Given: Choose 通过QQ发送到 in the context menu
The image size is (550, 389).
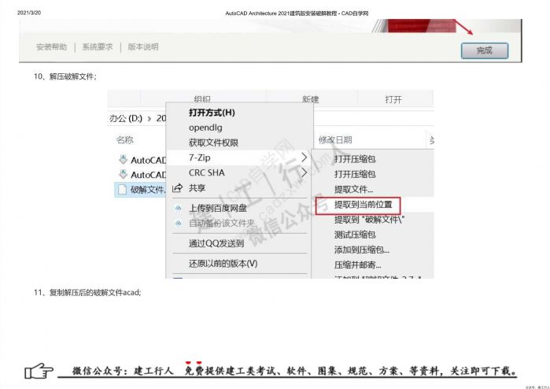Looking at the screenshot, I should [x=216, y=243].
